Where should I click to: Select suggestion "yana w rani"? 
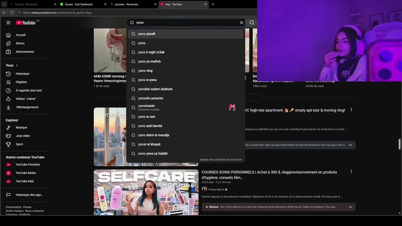[186, 117]
